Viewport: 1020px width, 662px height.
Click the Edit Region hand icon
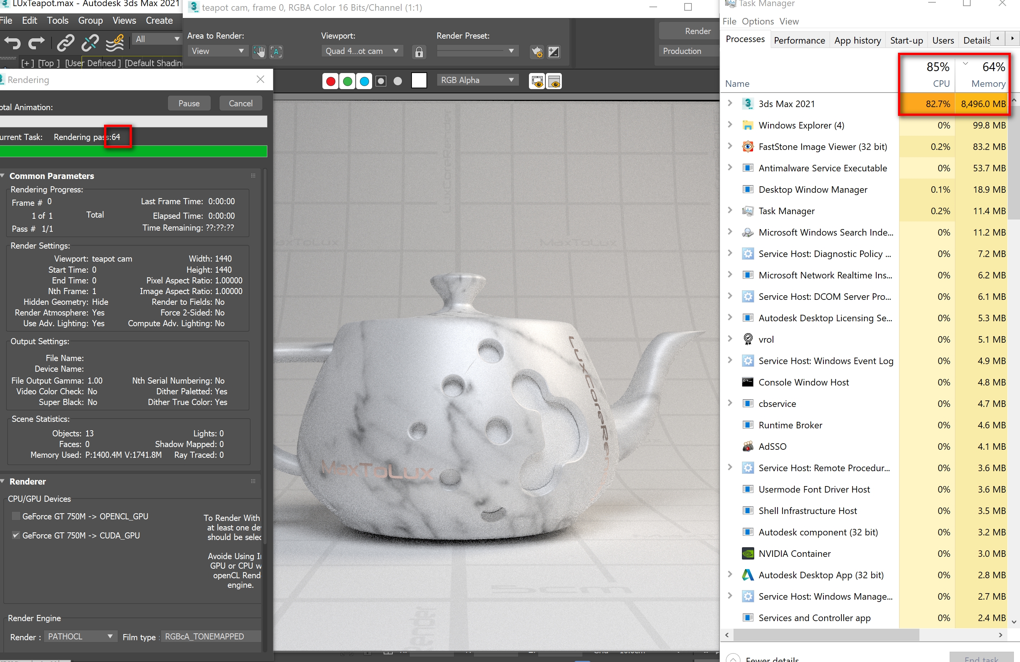259,52
